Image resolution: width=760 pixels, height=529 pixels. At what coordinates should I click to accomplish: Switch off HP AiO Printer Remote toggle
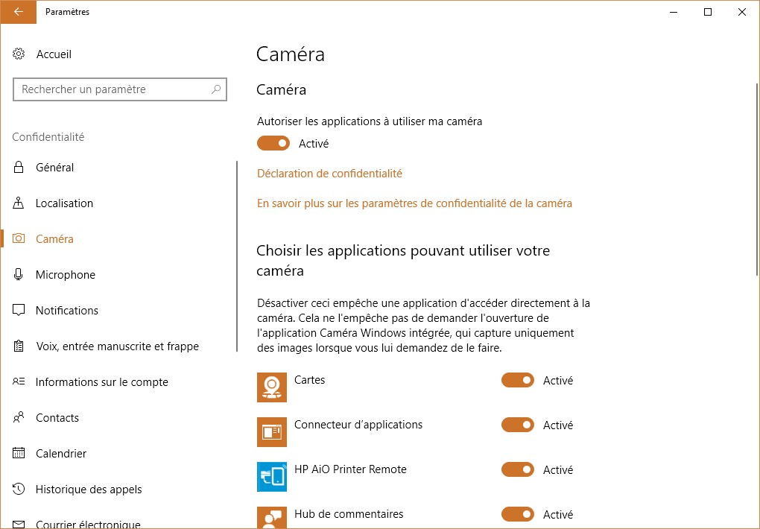click(518, 470)
